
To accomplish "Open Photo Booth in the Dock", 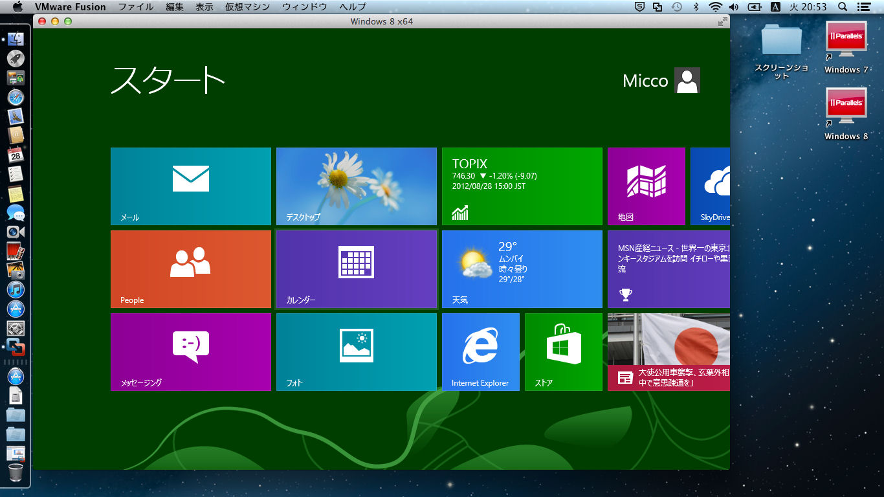I will point(16,251).
